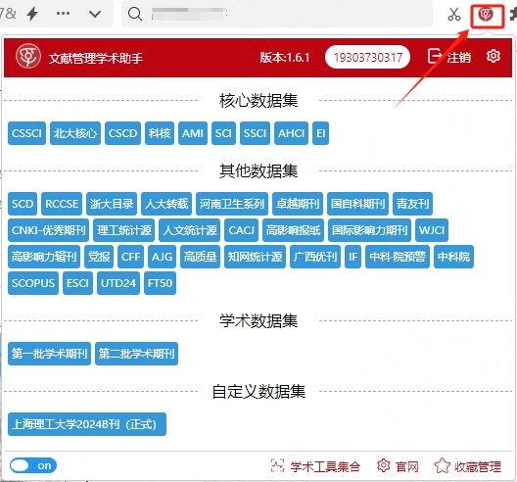Click the lightning bolt icon in browser toolbar
The height and width of the screenshot is (482, 517).
[x=32, y=14]
